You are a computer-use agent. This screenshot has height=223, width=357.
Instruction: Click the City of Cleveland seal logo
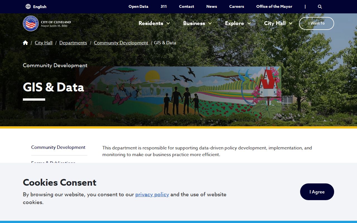(x=31, y=23)
